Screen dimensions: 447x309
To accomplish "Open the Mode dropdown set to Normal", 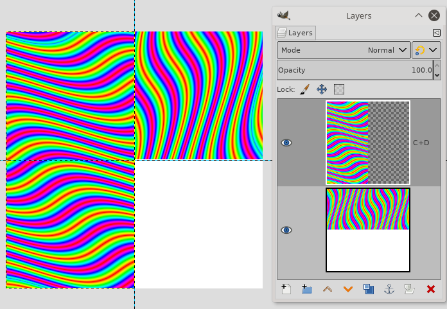I will click(344, 50).
